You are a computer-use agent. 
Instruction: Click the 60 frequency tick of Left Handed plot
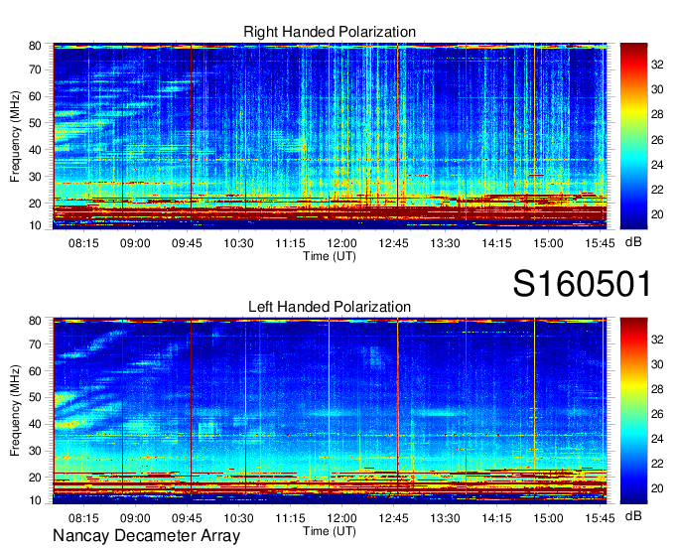(35, 370)
